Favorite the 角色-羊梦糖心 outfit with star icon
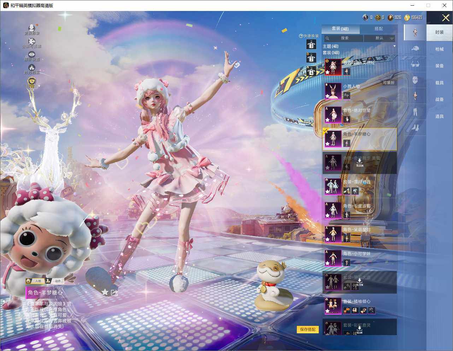This screenshot has width=453, height=351. 105,292
